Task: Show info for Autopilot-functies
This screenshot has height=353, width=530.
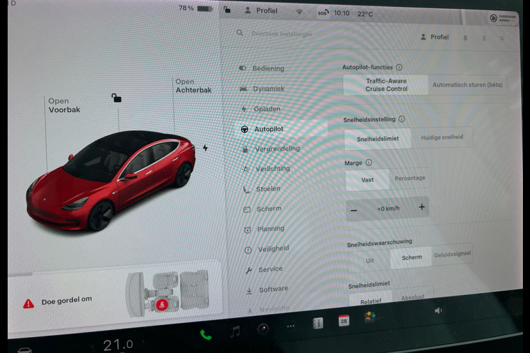Action: point(399,67)
